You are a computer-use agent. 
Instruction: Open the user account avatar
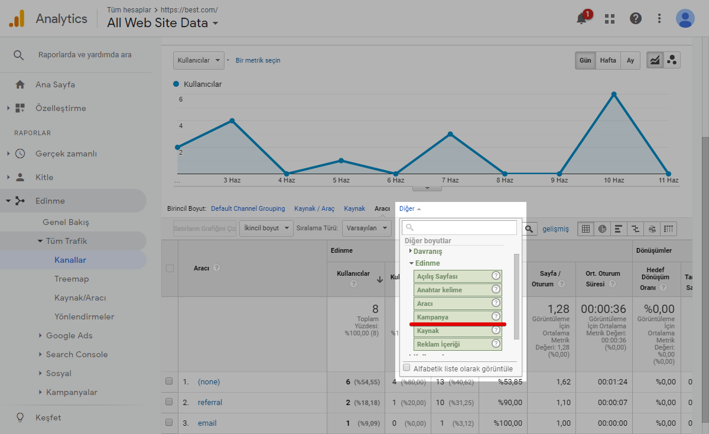[x=685, y=18]
